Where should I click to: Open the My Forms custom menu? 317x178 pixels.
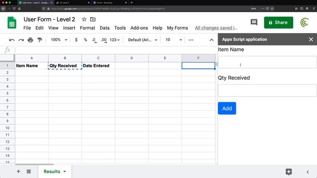[x=177, y=28]
